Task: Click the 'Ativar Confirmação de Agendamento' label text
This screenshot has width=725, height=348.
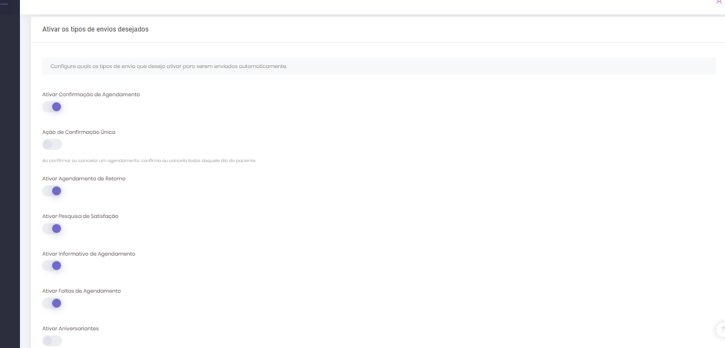Action: (x=91, y=95)
